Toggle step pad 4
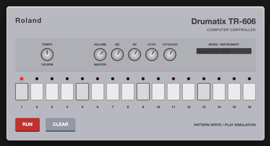The image size is (270, 146). 67,92
